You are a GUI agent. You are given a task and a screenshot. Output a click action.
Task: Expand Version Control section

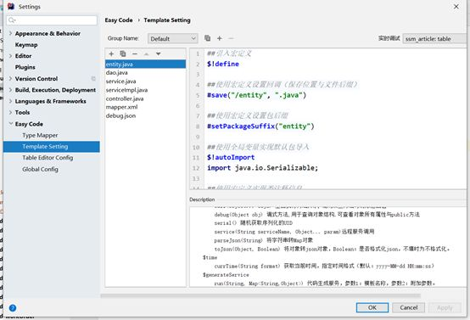(10, 79)
